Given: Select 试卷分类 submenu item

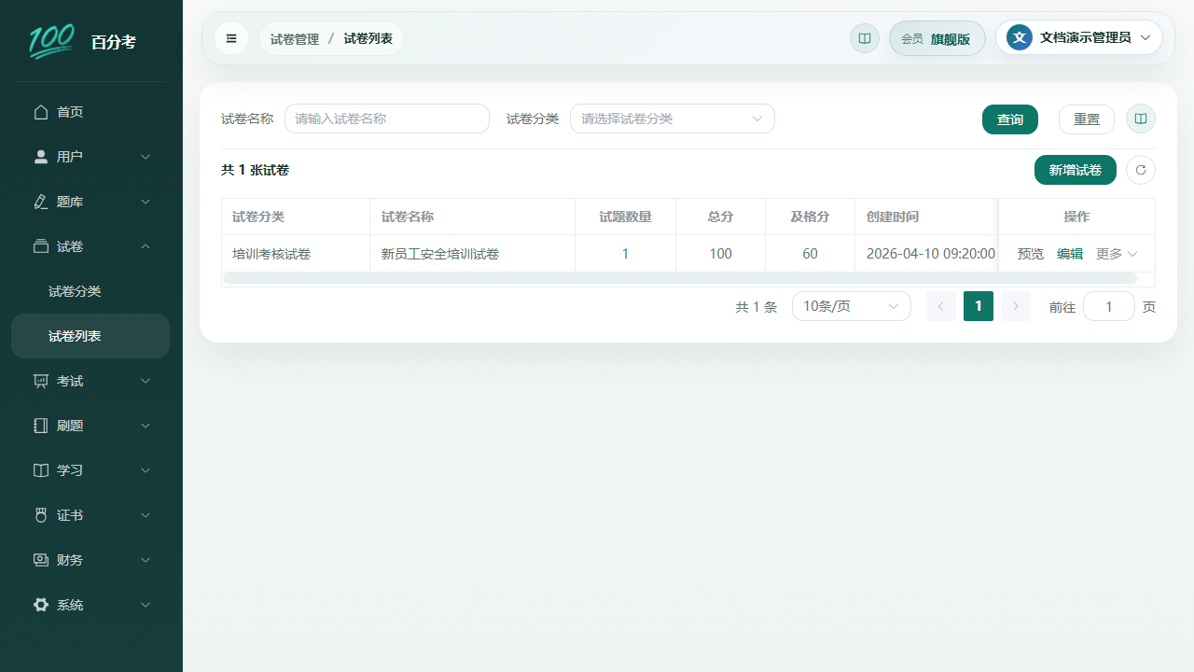Looking at the screenshot, I should (90, 291).
